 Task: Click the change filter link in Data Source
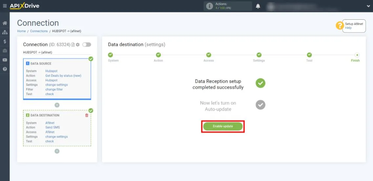pyautogui.click(x=54, y=90)
